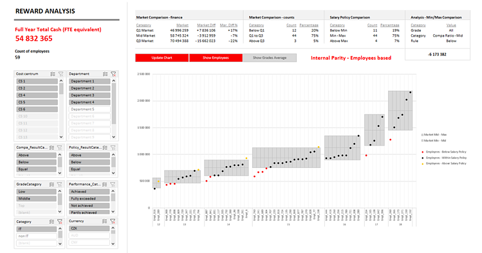The width and height of the screenshot is (482, 253).
Task: Clear filter on Category slicer
Action: click(60, 221)
